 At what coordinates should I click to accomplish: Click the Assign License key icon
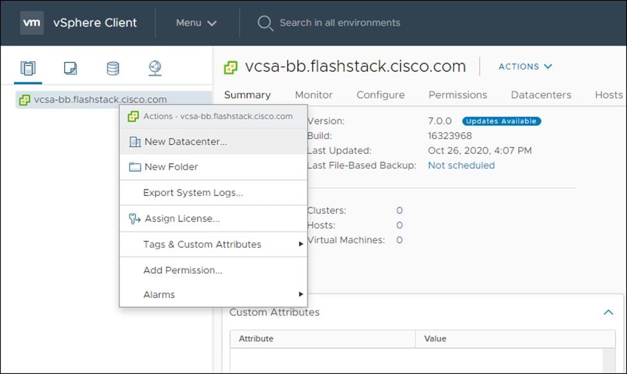(134, 218)
